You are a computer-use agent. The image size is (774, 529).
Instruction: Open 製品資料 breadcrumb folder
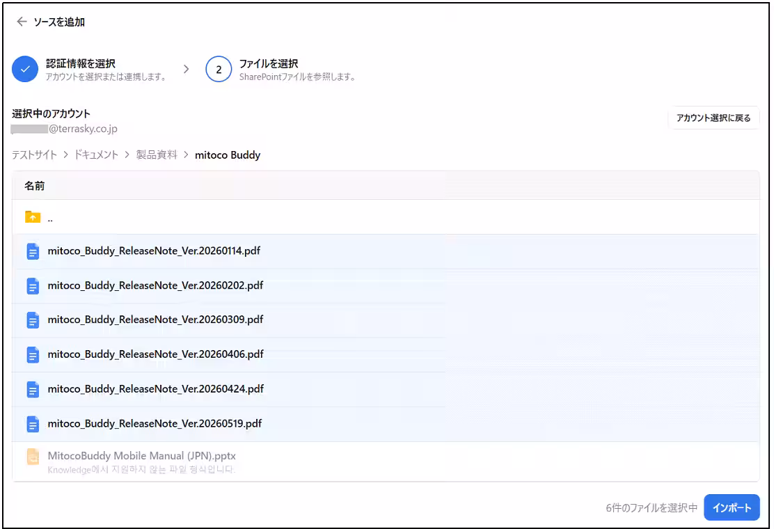click(157, 155)
